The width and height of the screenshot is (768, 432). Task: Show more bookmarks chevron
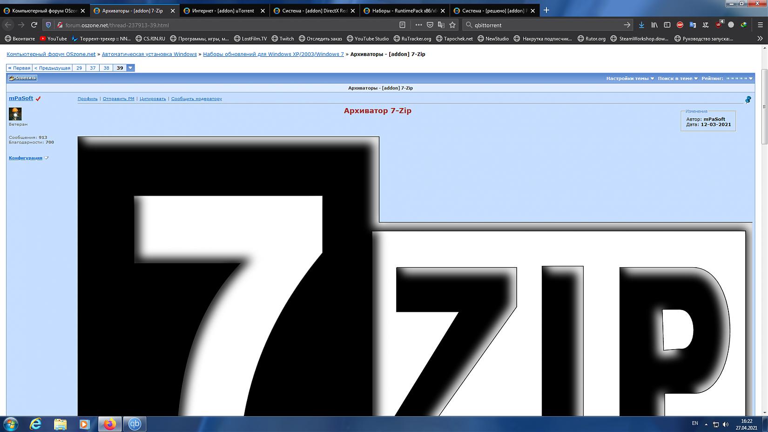click(x=760, y=39)
